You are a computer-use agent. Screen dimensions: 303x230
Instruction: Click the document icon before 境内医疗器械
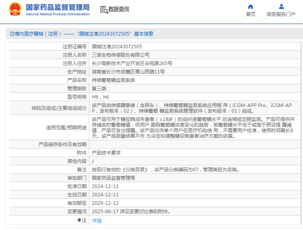pos(12,34)
